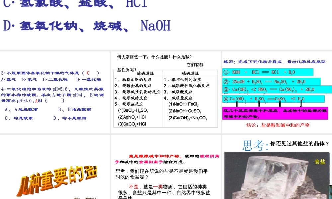Click the '碱的通性' column header
The image size is (332, 199).
click(190, 73)
